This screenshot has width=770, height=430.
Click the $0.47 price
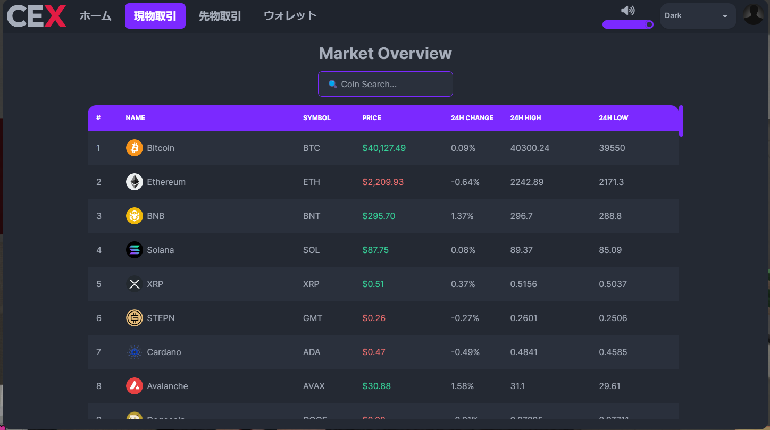[x=374, y=352]
